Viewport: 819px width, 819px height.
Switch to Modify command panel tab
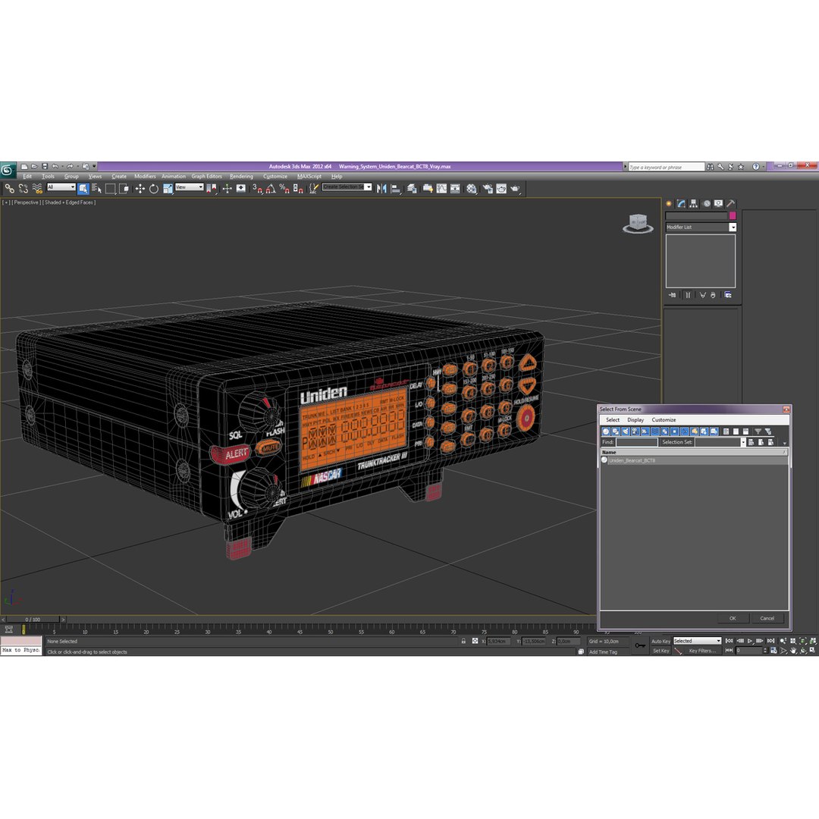tap(681, 204)
